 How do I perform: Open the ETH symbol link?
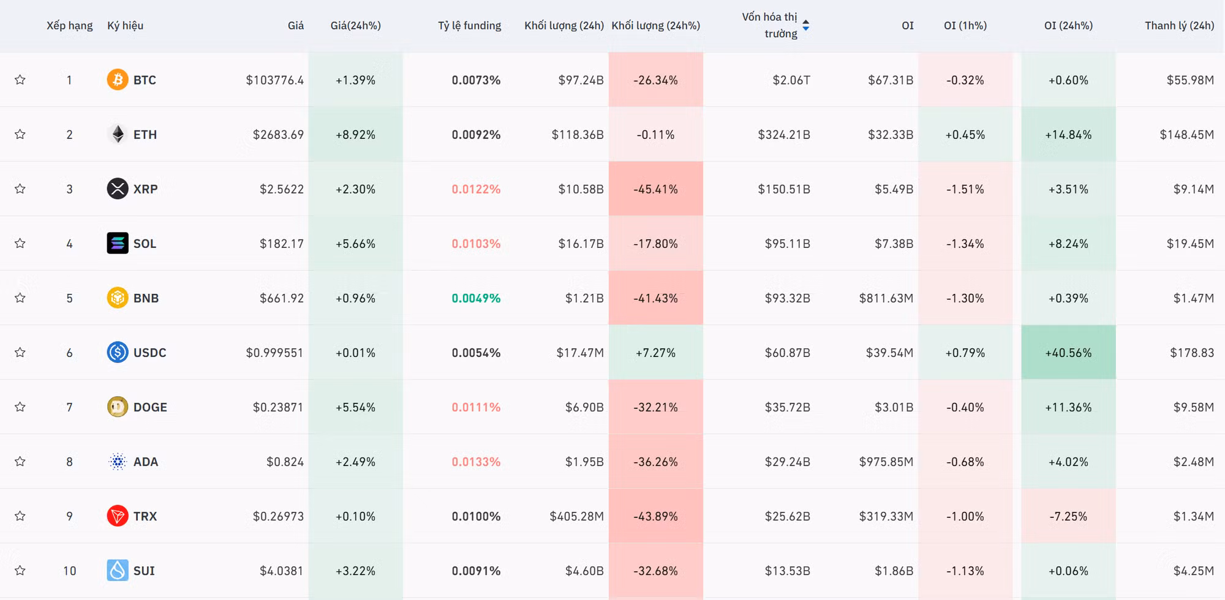pos(145,135)
